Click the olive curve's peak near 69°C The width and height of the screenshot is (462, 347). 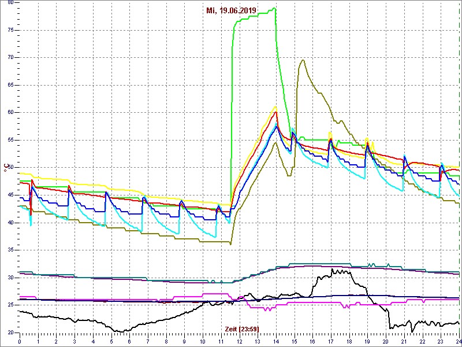tap(303, 60)
